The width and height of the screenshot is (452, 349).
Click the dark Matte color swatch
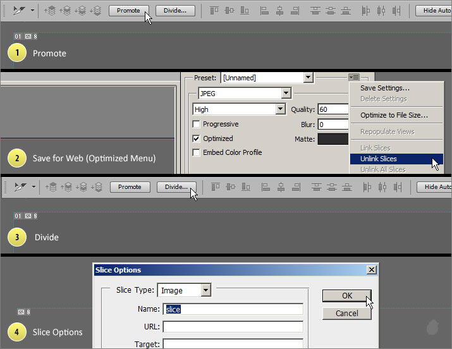click(333, 139)
